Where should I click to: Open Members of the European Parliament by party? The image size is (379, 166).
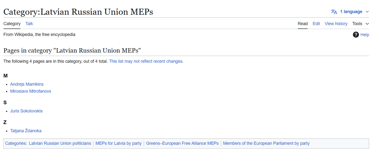tap(266, 143)
